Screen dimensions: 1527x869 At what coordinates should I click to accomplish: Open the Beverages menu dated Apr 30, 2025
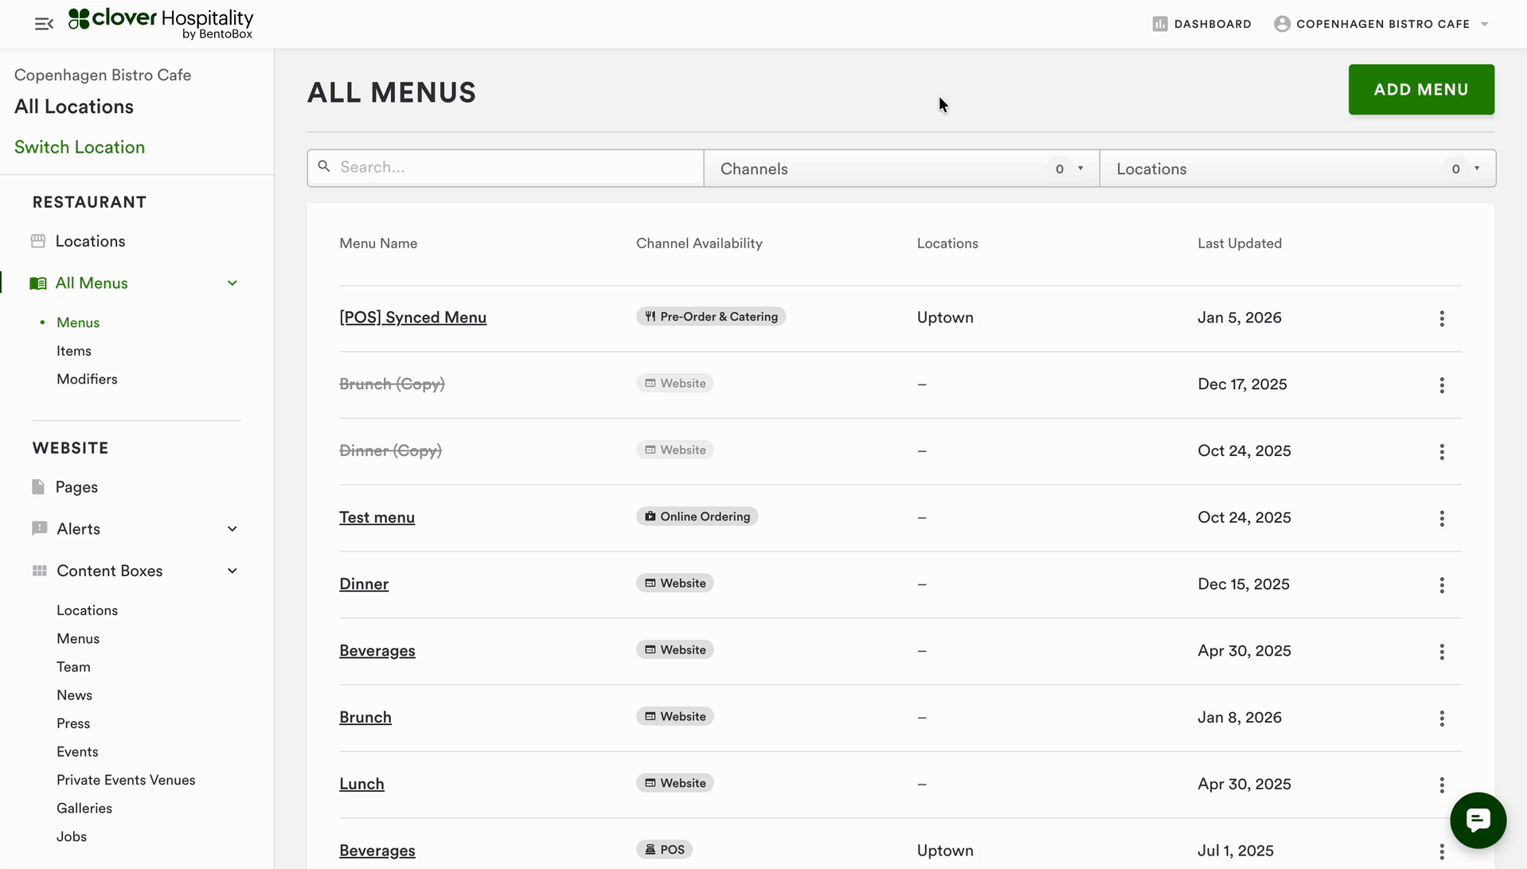[x=377, y=651]
